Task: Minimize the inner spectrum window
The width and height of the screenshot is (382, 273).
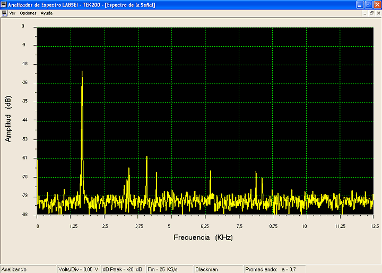Action: pyautogui.click(x=365, y=13)
